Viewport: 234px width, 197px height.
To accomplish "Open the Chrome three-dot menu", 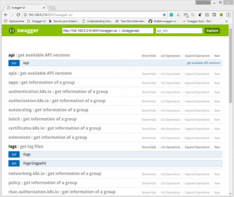I will point(229,15).
